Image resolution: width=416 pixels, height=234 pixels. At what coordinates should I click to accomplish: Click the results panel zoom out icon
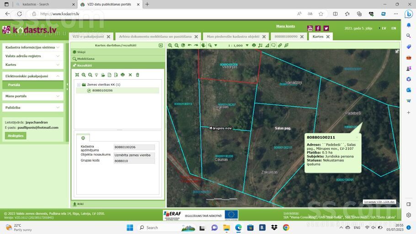[90, 75]
